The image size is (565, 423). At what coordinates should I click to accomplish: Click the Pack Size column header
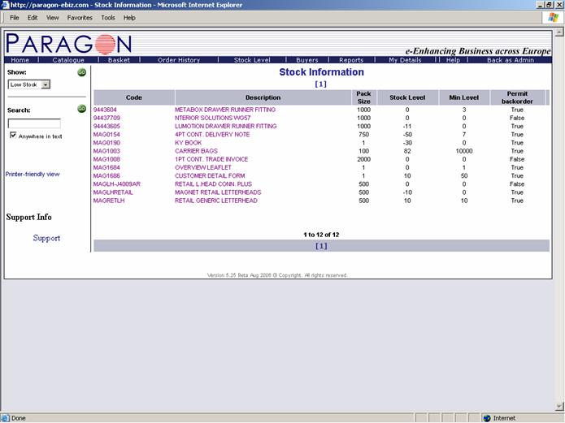click(x=364, y=97)
